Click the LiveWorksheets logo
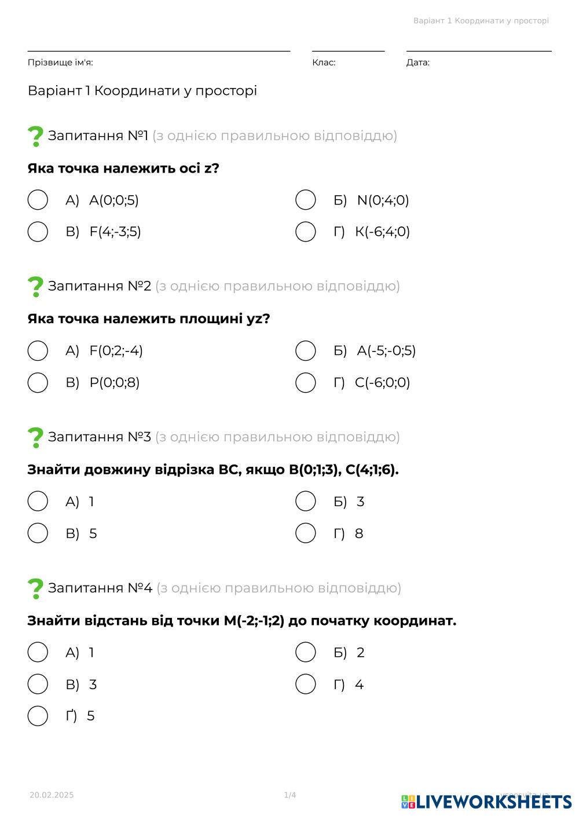 486,802
